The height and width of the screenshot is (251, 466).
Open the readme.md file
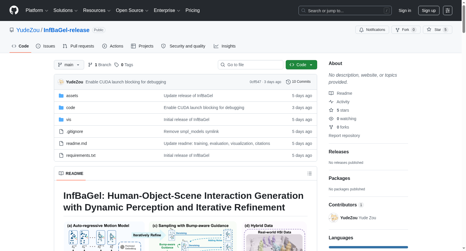[x=76, y=143]
